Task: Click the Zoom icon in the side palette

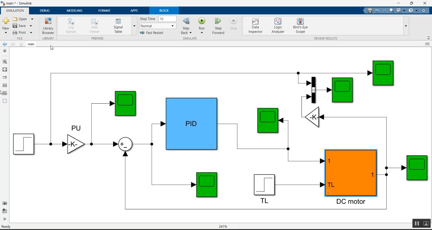Action: (x=5, y=61)
